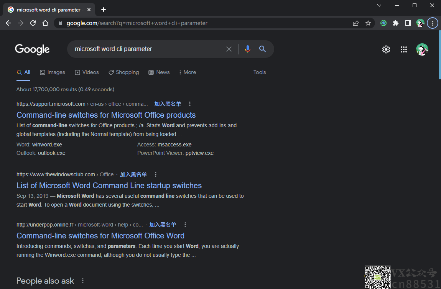The width and height of the screenshot is (441, 289).
Task: Open more options for thewindowsclub.com result
Action: pyautogui.click(x=156, y=174)
